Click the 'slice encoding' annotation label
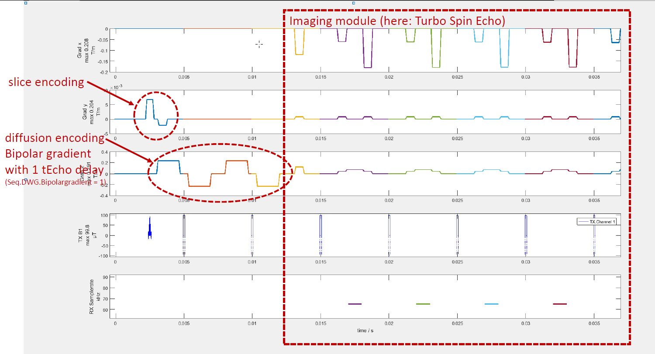 point(47,82)
